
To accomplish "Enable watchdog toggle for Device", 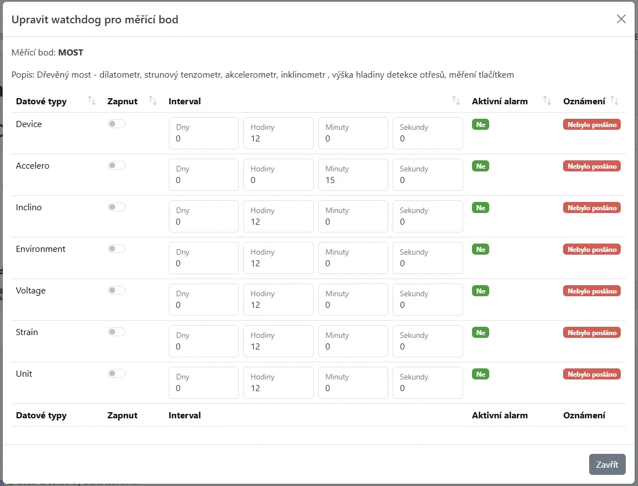I will pyautogui.click(x=117, y=124).
